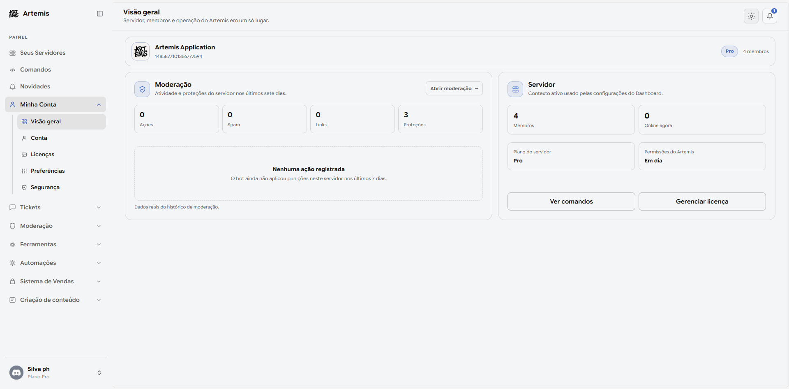Open the Silva ph account switcher arrows
The width and height of the screenshot is (789, 389).
(99, 373)
